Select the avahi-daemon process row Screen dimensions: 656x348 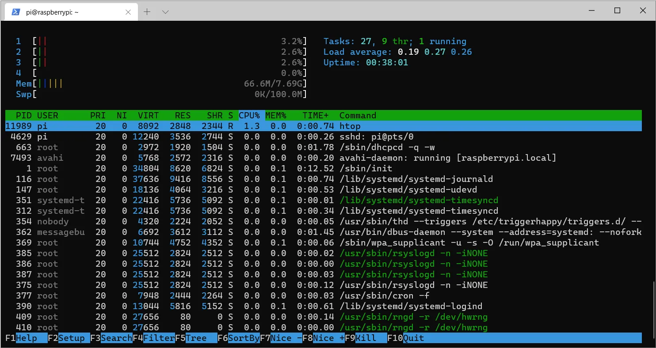click(x=324, y=158)
